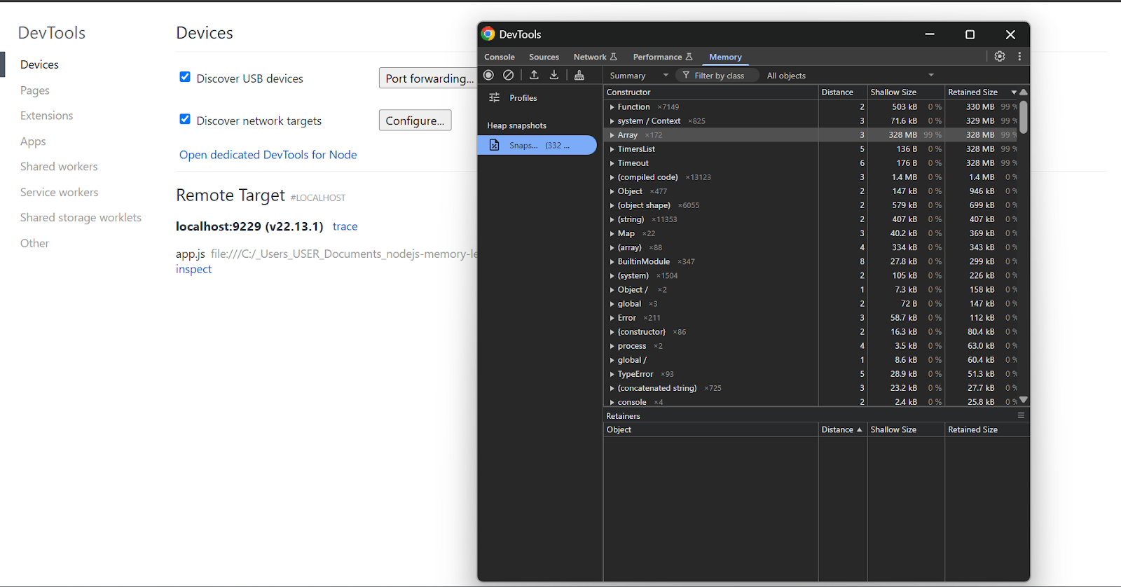
Task: Expand the system / Context row
Action: (x=612, y=121)
